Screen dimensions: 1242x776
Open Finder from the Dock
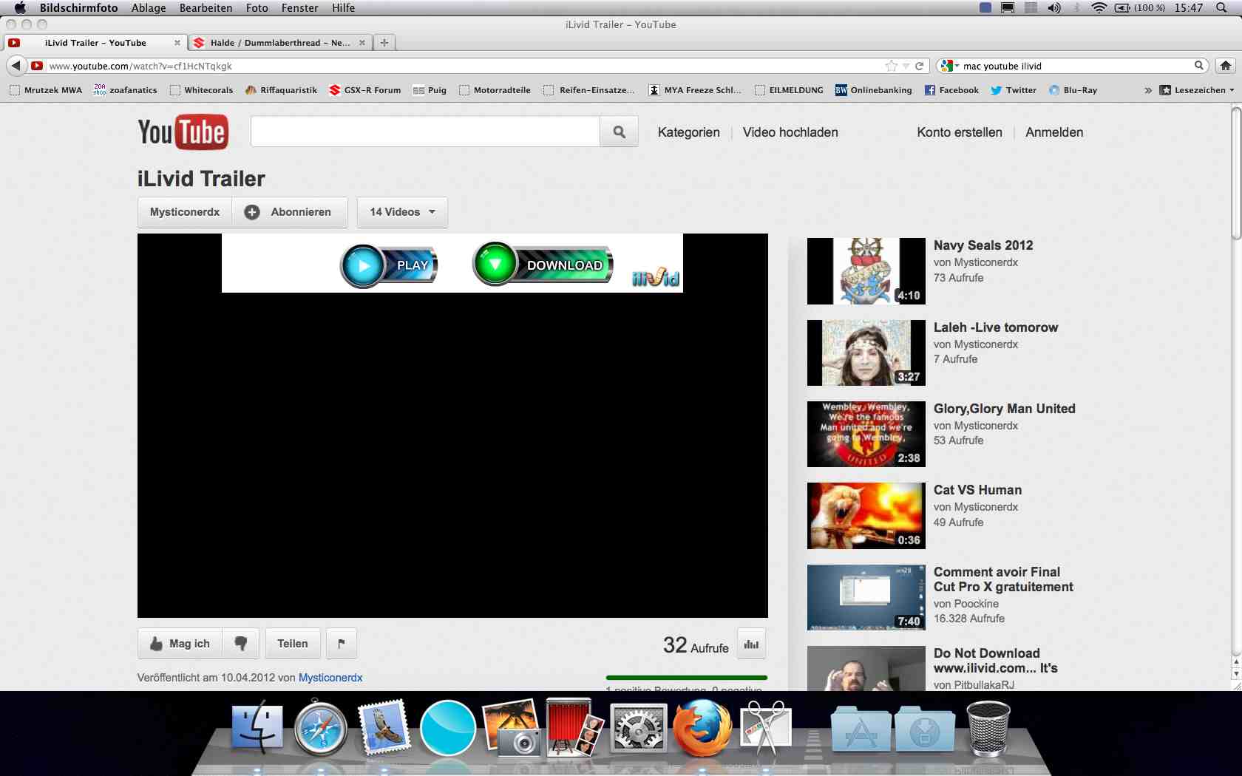coord(257,728)
